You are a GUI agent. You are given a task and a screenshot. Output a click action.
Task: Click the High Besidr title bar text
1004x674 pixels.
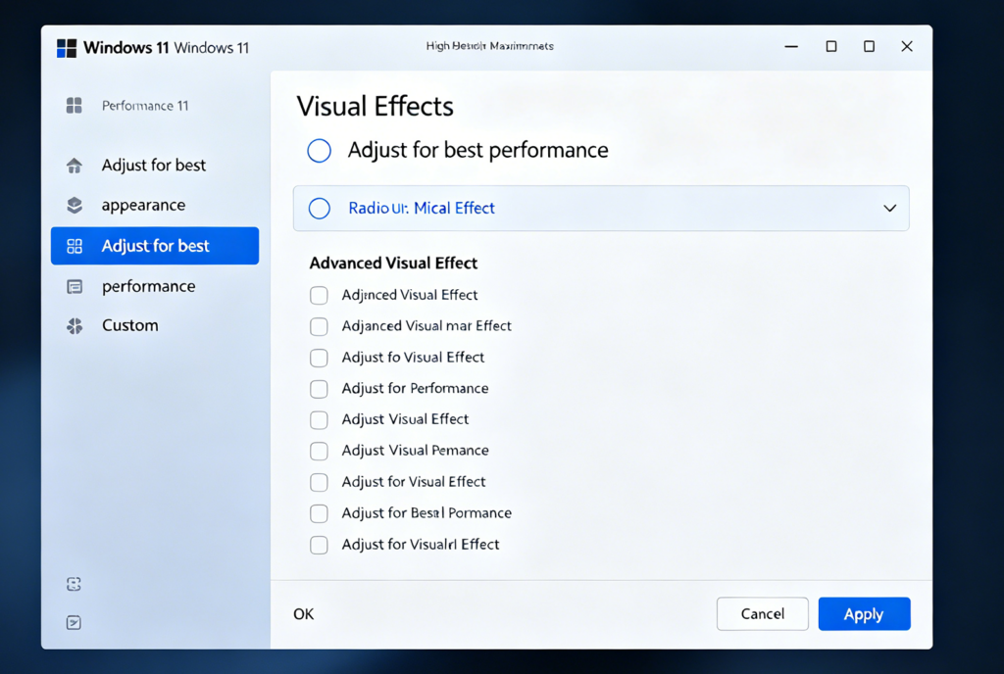click(490, 46)
